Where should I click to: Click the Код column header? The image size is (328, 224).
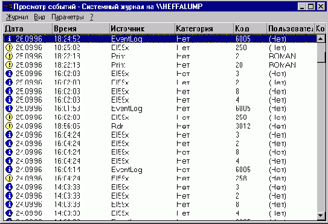(x=250, y=28)
